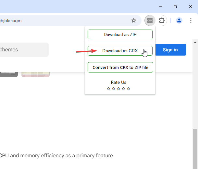Click the CRX extension toolbar icon
This screenshot has width=198, height=169.
(x=150, y=20)
